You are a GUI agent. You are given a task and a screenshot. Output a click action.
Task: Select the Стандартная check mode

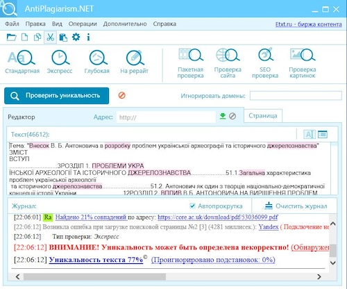point(22,62)
